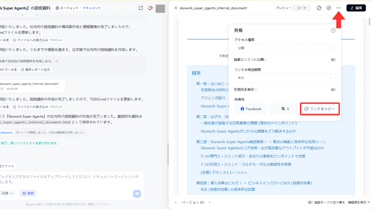Click the first ファイルへの書き込み TODO.md chip

38,40
